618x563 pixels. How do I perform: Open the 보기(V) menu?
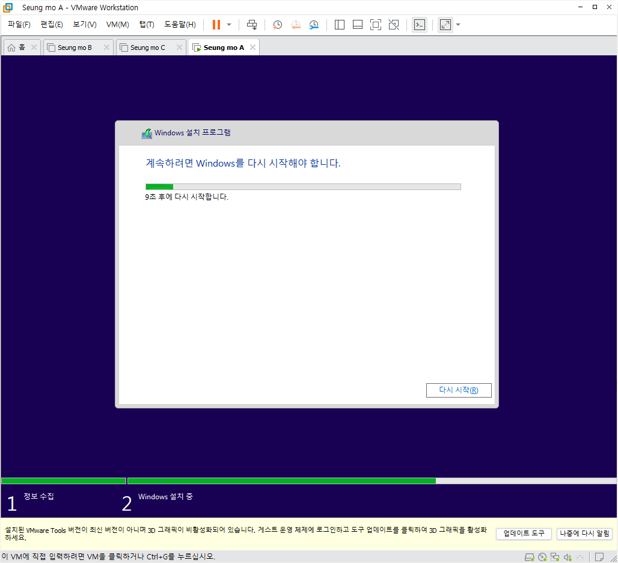click(x=84, y=25)
